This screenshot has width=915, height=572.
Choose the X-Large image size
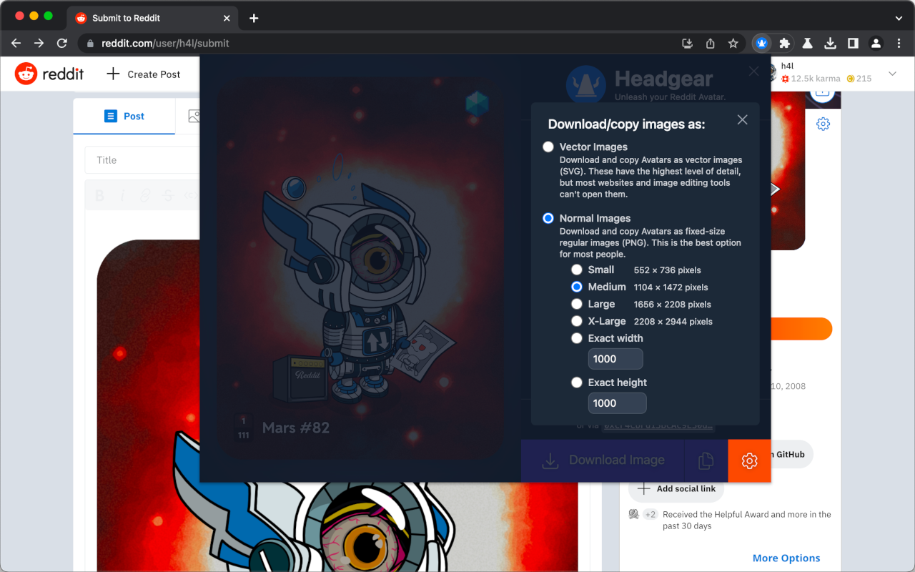click(577, 321)
